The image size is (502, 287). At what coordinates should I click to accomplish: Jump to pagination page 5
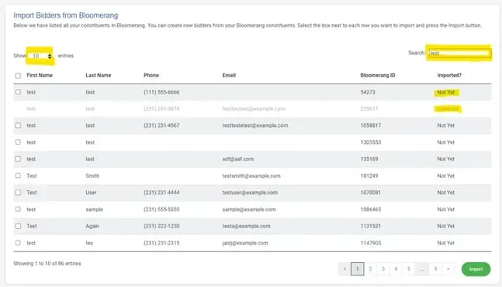click(x=409, y=269)
